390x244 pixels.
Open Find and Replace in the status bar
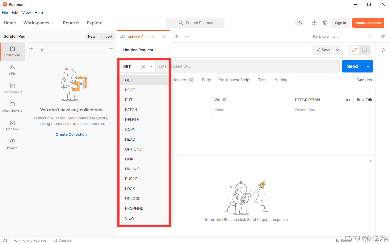point(30,240)
